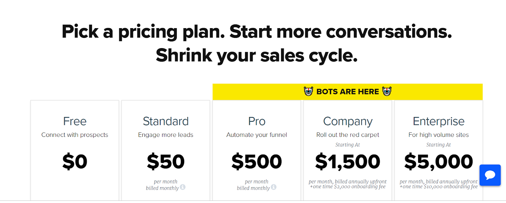Viewport: 506px width, 203px height.
Task: Select the Company plan title
Action: click(x=348, y=122)
